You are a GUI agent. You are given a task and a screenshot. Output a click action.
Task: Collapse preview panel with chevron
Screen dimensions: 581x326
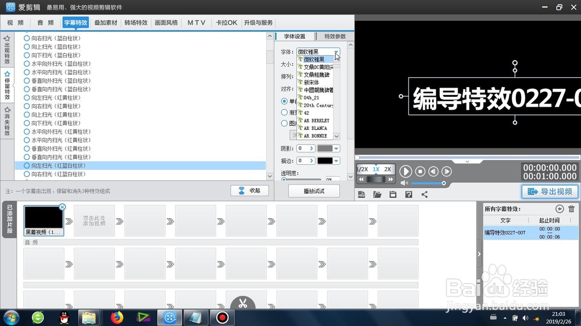467,162
